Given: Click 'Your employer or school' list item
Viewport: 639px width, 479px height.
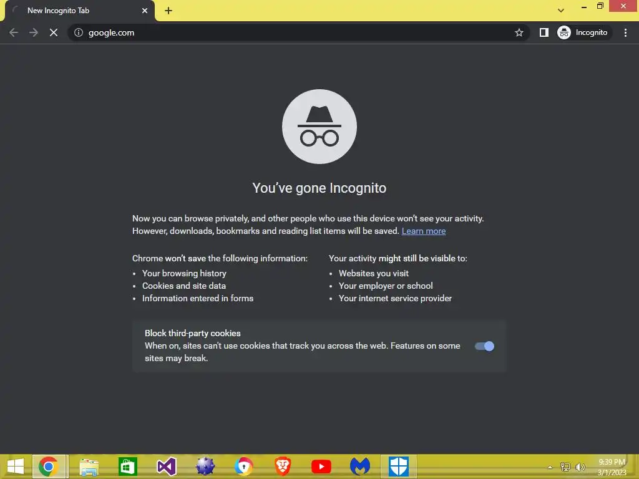Looking at the screenshot, I should [386, 286].
